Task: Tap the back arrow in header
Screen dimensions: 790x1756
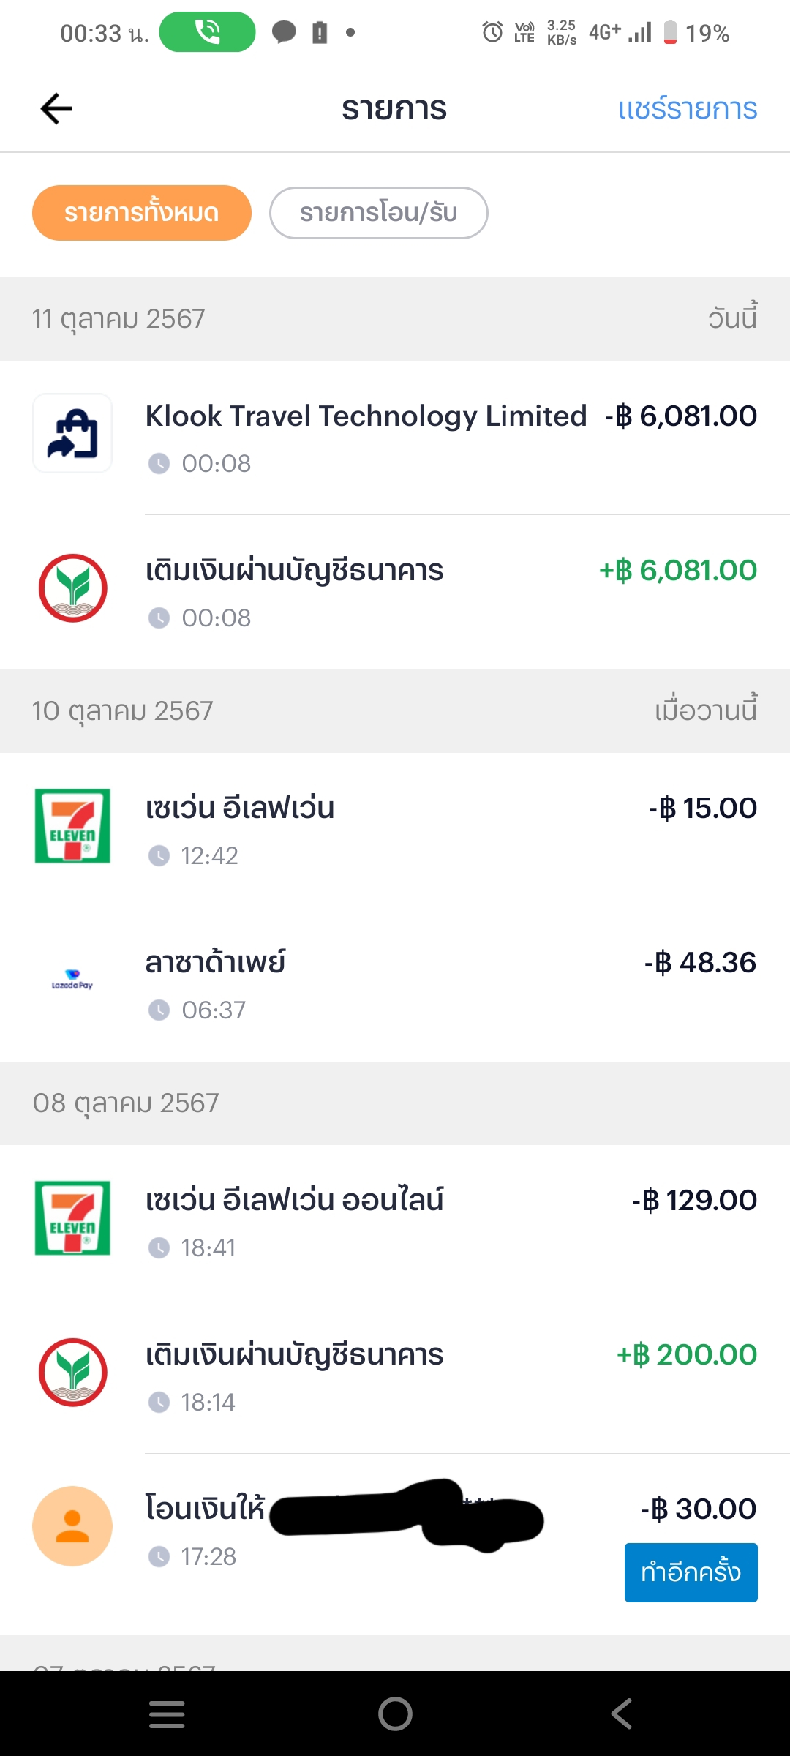Action: pyautogui.click(x=56, y=109)
